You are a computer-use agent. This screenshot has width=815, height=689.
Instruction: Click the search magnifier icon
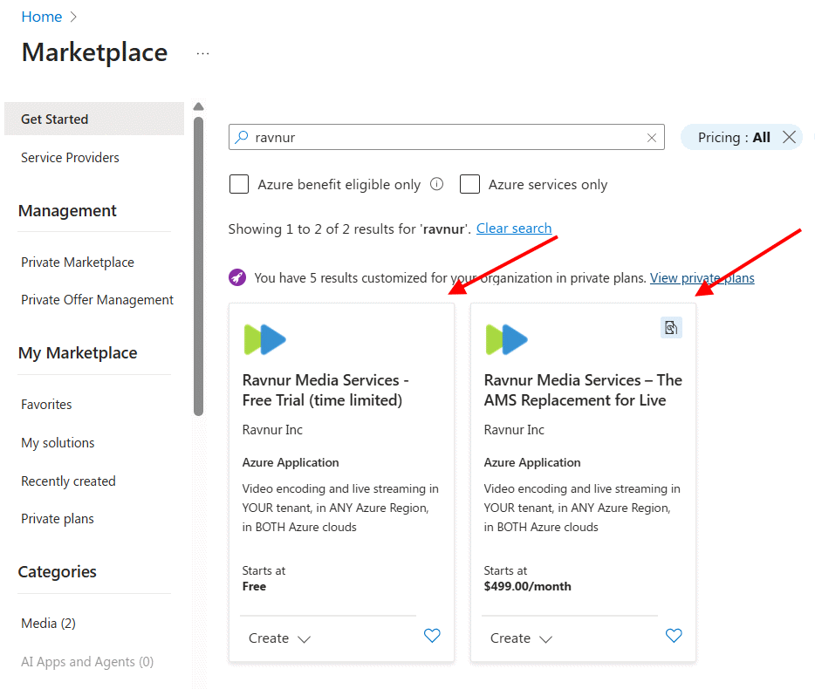[242, 137]
